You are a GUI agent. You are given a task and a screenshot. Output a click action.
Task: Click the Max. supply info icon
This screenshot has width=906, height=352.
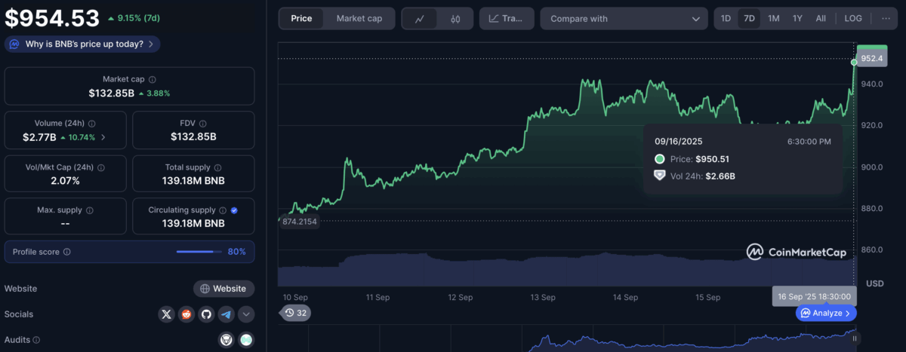[88, 210]
